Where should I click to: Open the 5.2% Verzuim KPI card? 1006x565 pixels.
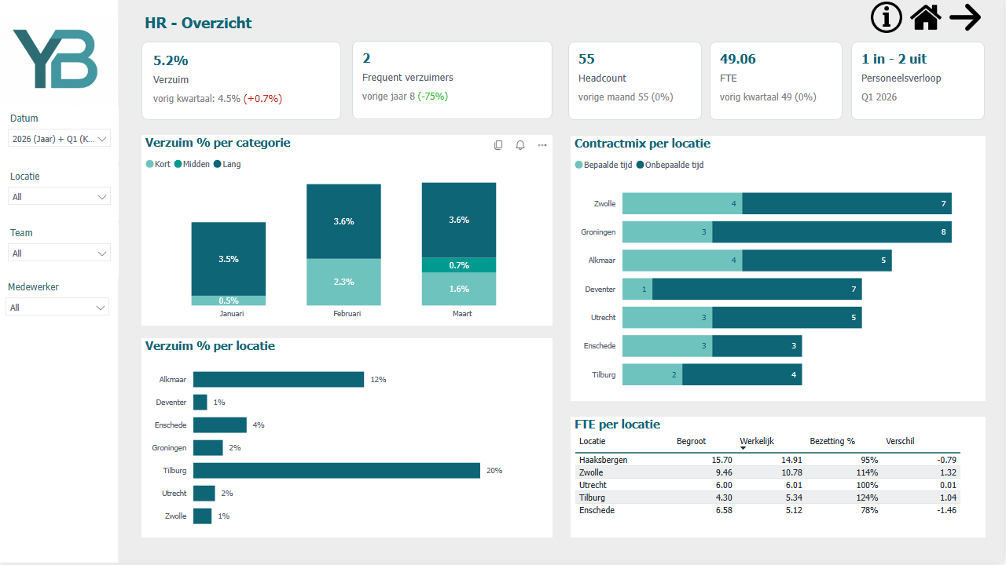pos(241,81)
